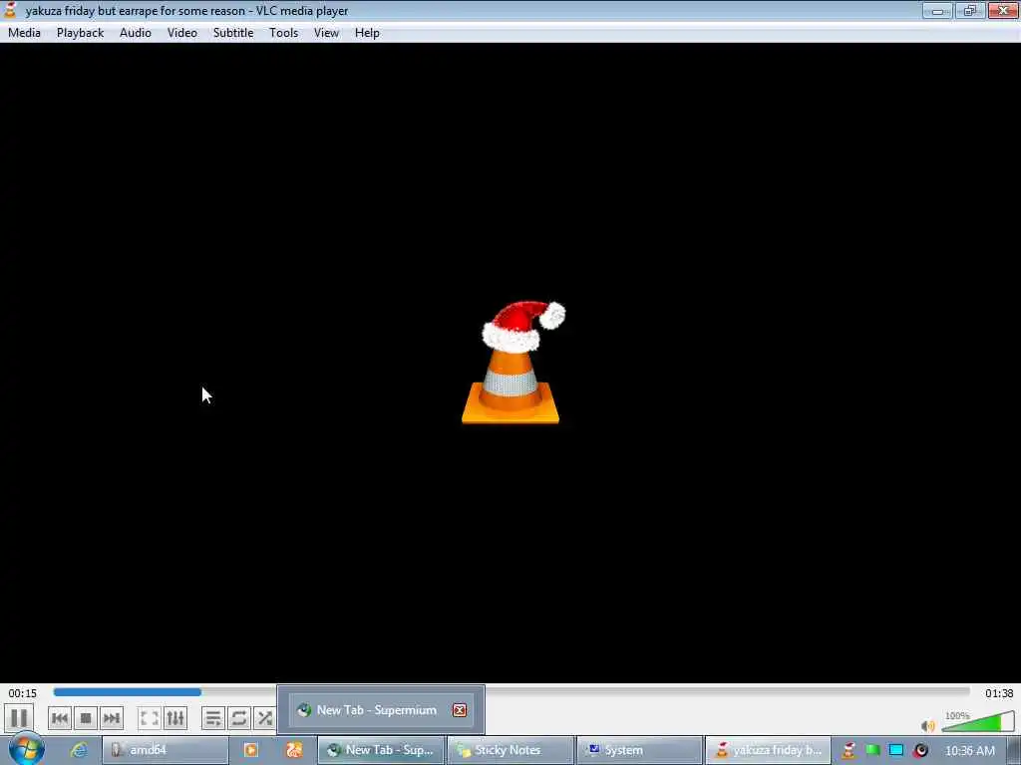Toggle random shuffle playback
This screenshot has width=1021, height=765.
(264, 718)
